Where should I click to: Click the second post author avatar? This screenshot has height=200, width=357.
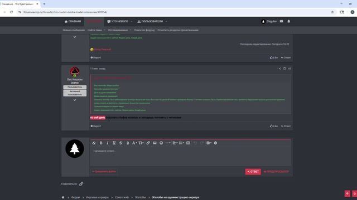click(x=75, y=72)
